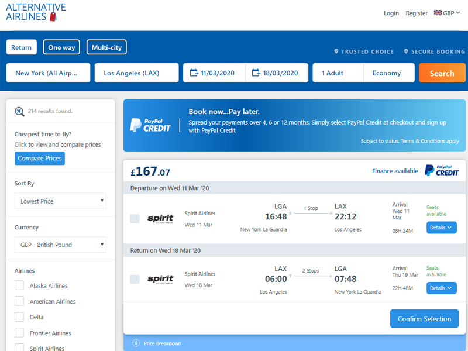Select the Return trip tab
The image size is (468, 351).
click(x=22, y=47)
